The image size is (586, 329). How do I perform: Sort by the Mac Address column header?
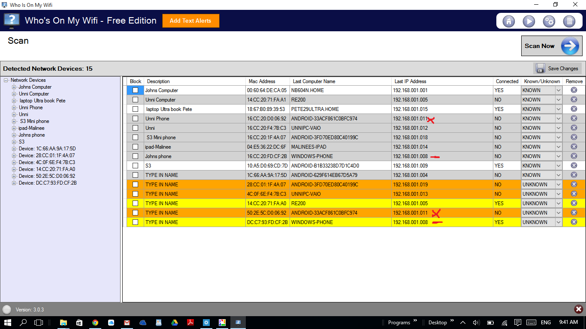click(x=262, y=81)
